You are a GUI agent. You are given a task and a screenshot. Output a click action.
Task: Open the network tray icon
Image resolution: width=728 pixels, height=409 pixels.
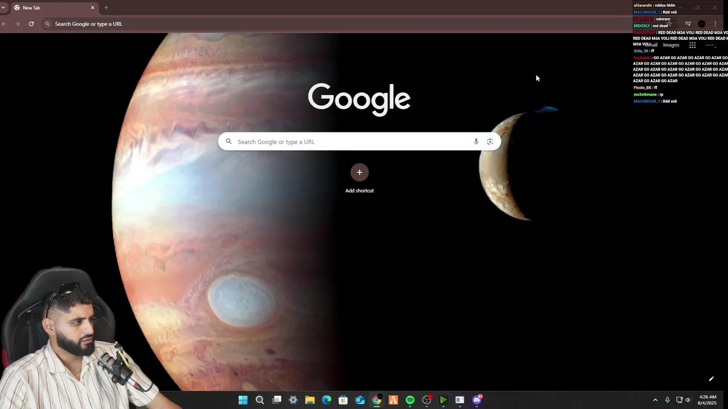679,400
